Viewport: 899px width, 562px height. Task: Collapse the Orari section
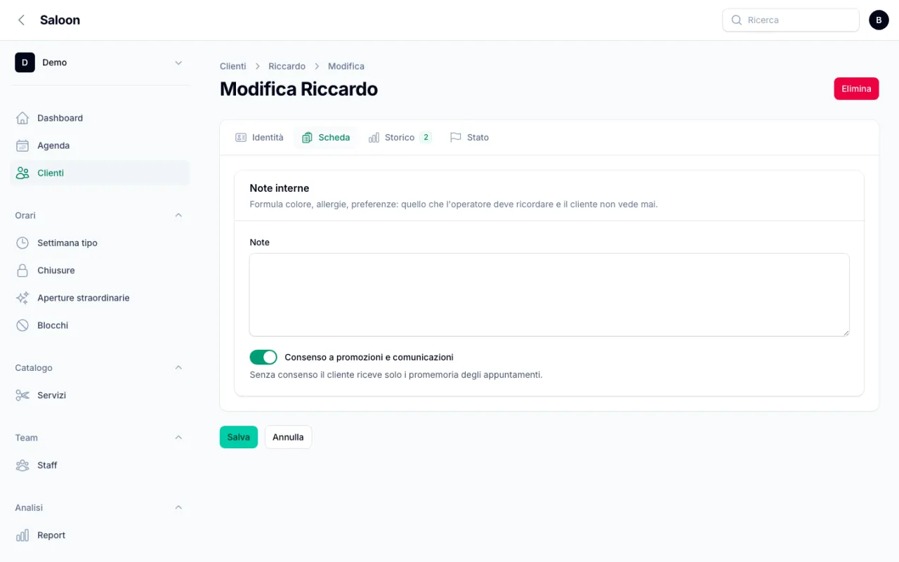pyautogui.click(x=178, y=216)
